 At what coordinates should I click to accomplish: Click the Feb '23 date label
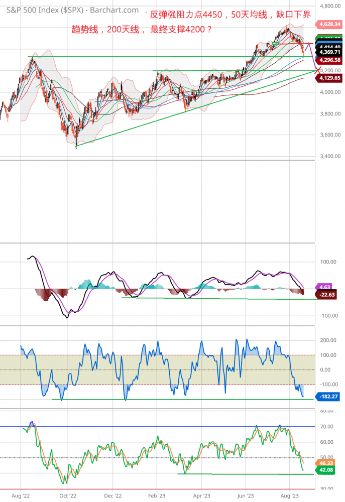[x=157, y=496]
